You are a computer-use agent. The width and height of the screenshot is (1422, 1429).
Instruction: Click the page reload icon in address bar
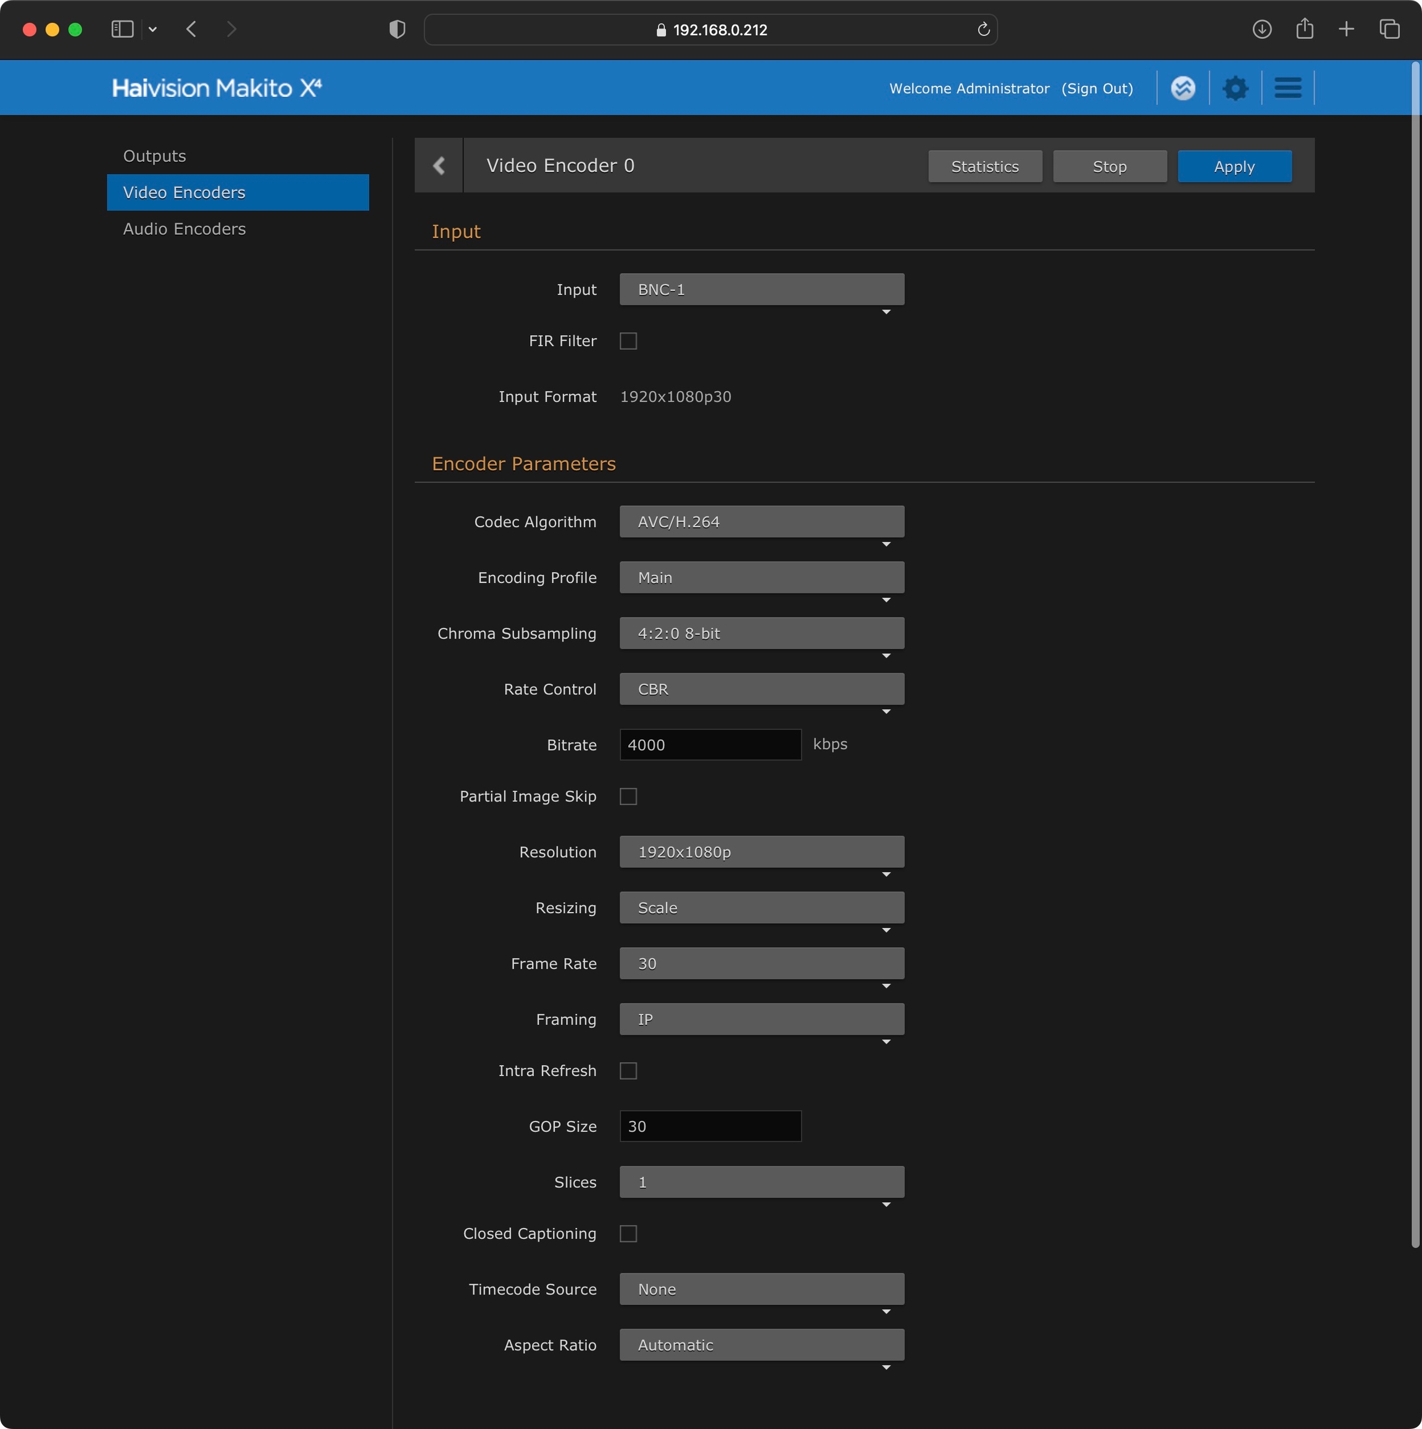(x=983, y=30)
